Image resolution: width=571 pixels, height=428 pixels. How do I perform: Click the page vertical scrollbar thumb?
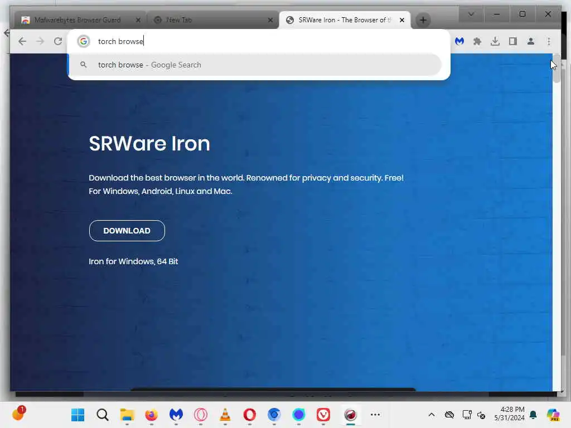(x=556, y=69)
